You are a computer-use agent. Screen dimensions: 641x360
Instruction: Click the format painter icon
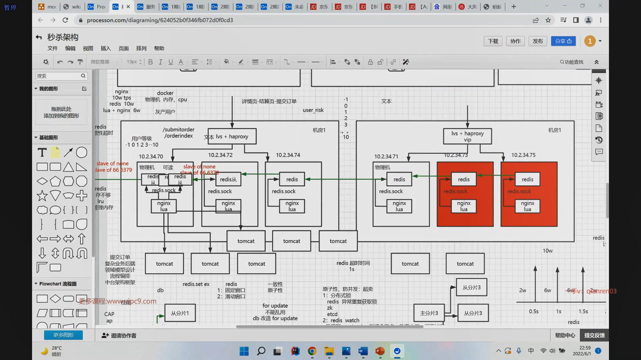[x=80, y=62]
